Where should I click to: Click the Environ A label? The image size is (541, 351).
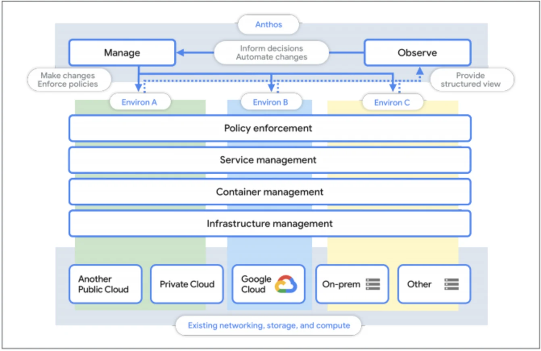coord(139,102)
